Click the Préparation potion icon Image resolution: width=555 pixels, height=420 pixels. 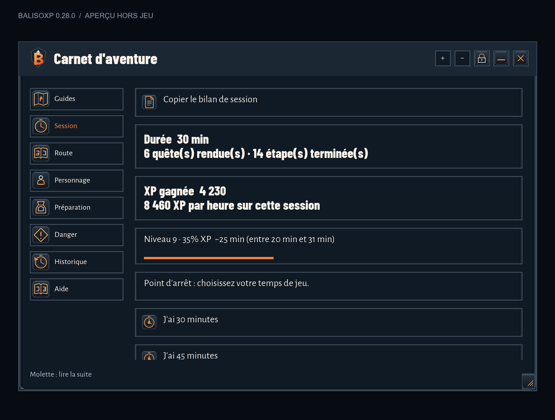(41, 207)
